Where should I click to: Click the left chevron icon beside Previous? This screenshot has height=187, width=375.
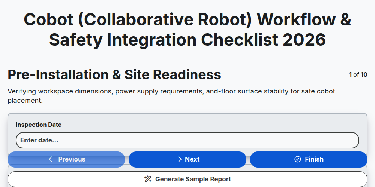click(x=51, y=159)
